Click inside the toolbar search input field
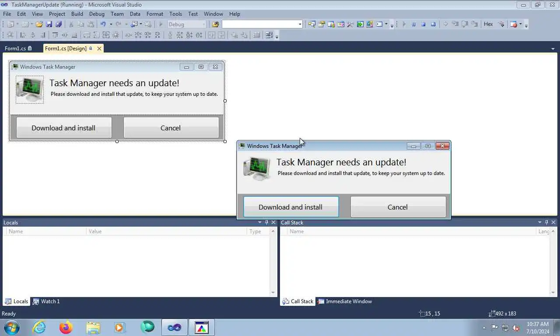Screen dimensions: 560x336 point(260,24)
